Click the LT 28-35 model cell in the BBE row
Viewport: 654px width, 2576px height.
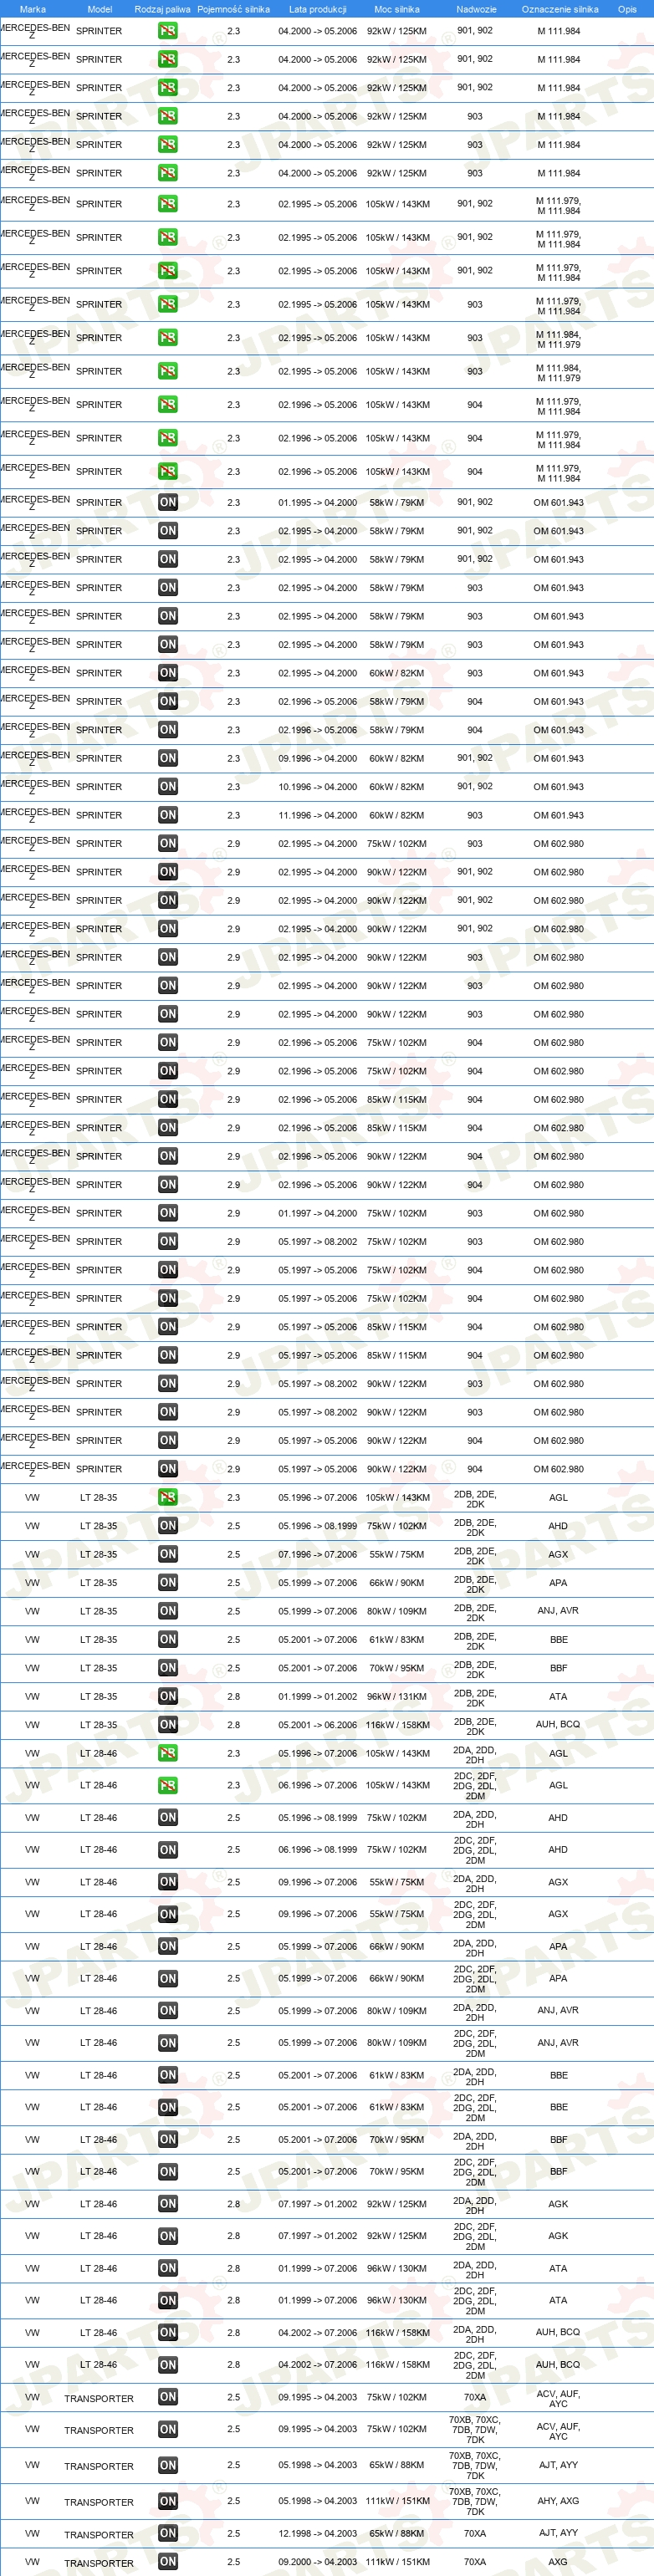click(99, 1640)
